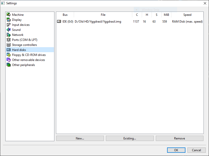Select Floppy & CD-ROM drives icon
The width and height of the screenshot is (209, 156).
click(x=9, y=55)
